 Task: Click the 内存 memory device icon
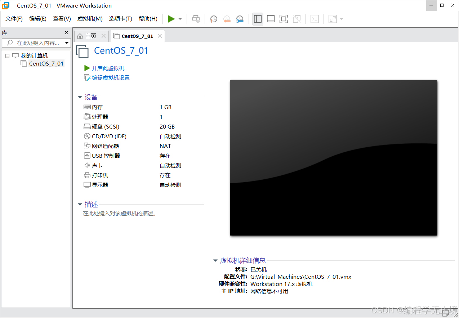coord(87,107)
